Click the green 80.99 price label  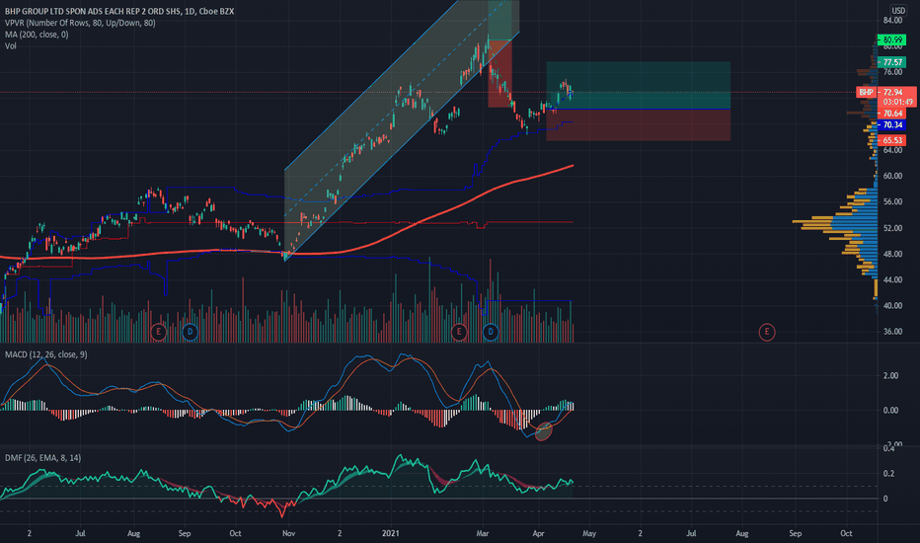[891, 39]
